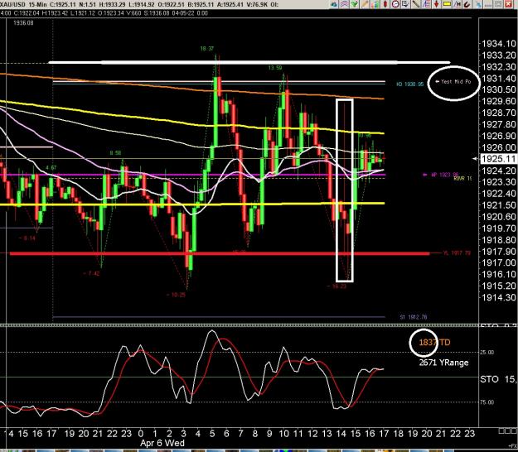Open the colored bar chart icon
The height and width of the screenshot is (452, 518).
click(375, 4)
